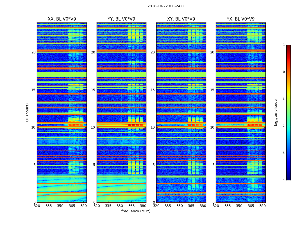Click the y-axis tick 5 of the XY panel

point(154,165)
